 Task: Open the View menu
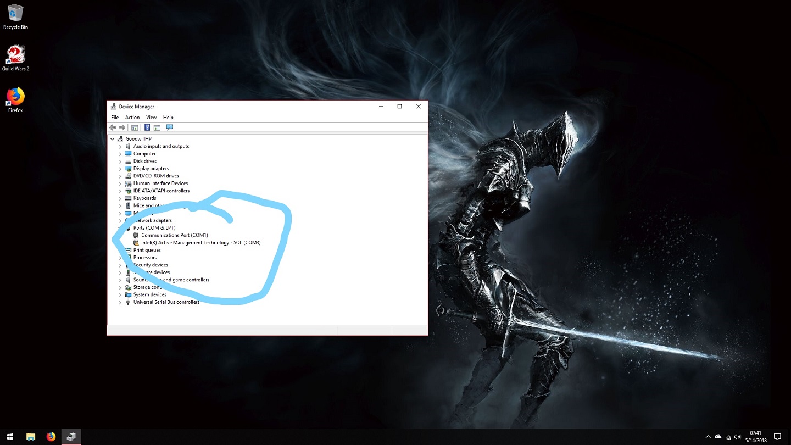click(151, 118)
